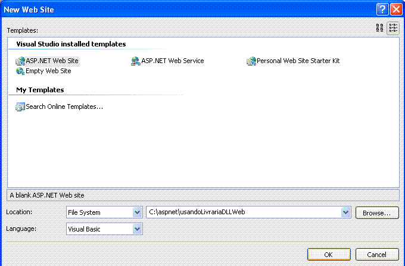Close the New Web Site dialog window
The image size is (405, 266).
pyautogui.click(x=396, y=10)
